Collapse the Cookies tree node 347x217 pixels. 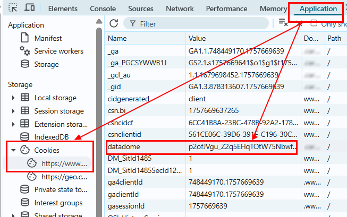tap(13, 150)
